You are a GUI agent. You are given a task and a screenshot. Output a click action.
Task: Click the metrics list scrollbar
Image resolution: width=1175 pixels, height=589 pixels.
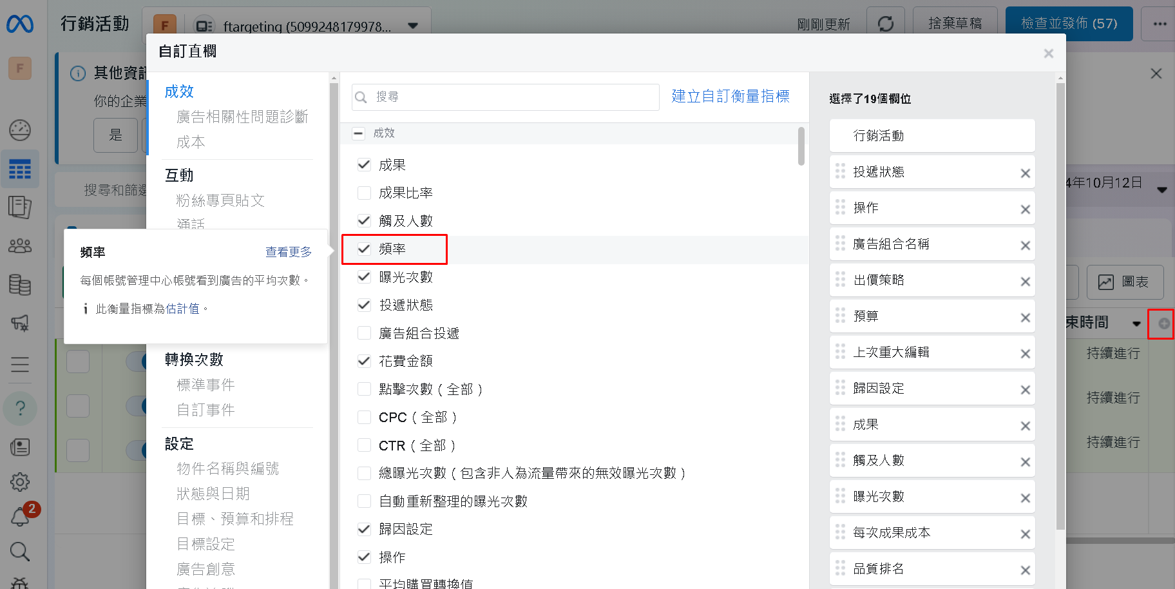click(801, 146)
